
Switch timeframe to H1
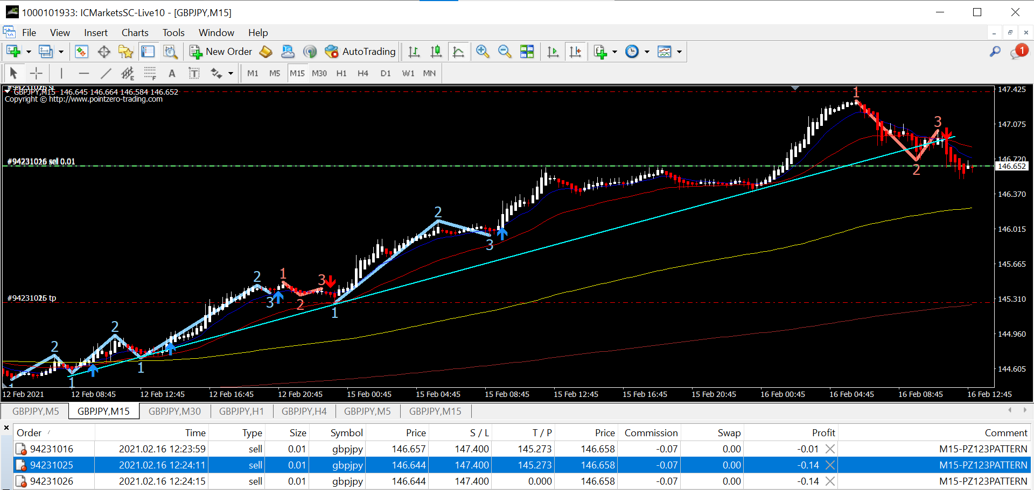pyautogui.click(x=341, y=73)
